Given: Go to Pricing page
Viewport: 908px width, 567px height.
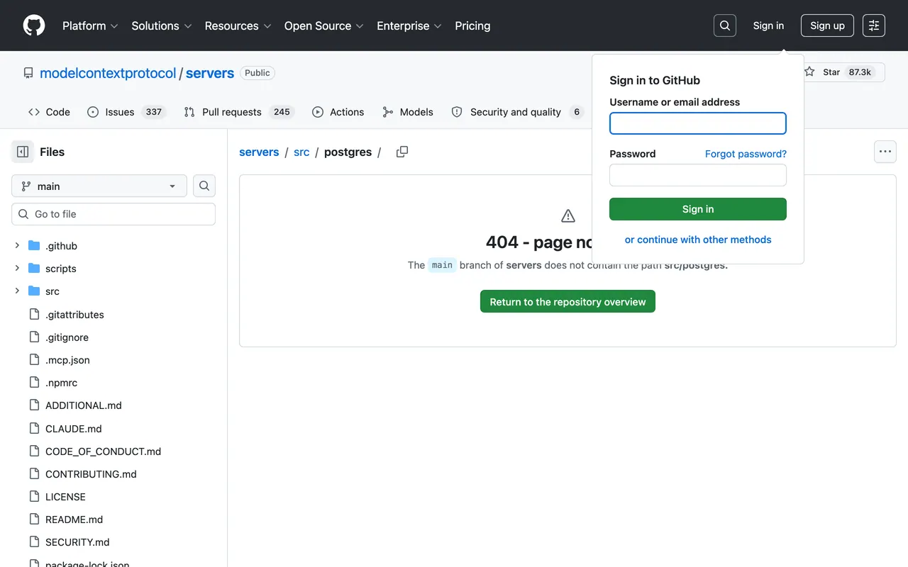Looking at the screenshot, I should point(472,26).
